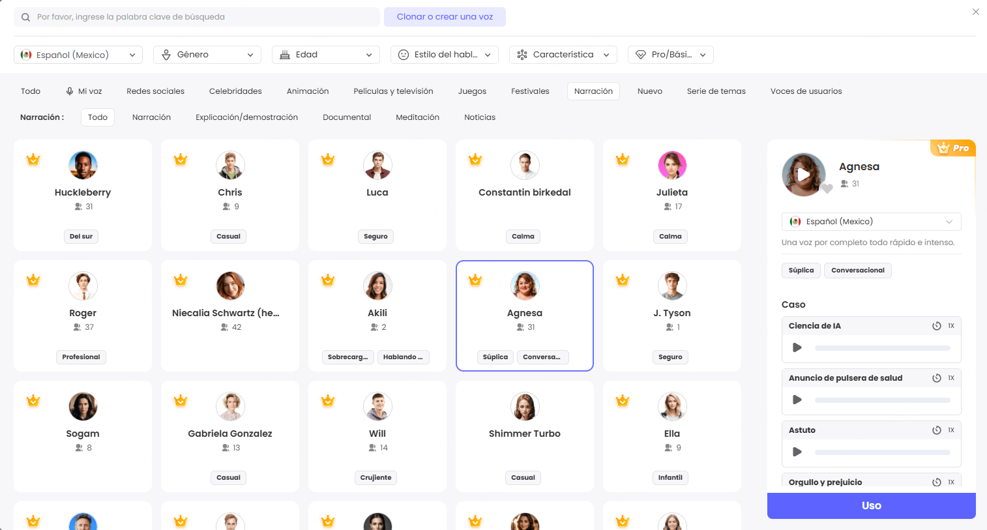This screenshot has width=987, height=530.
Task: Select the Documental narration category
Action: 346,117
